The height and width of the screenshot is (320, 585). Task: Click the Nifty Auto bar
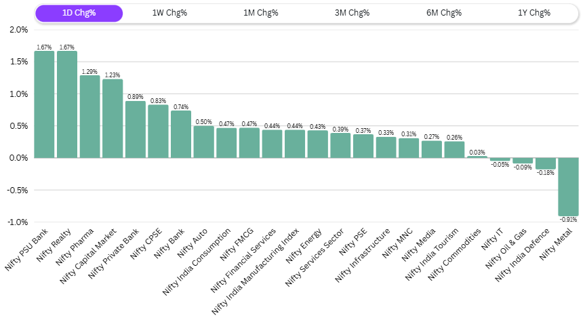point(203,142)
